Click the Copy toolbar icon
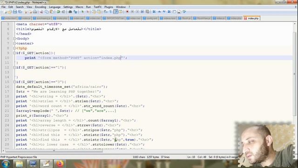The image size is (298, 168). tap(47, 12)
